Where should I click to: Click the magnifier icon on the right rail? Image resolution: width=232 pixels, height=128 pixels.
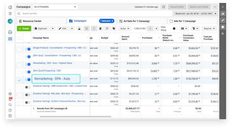click(x=223, y=34)
